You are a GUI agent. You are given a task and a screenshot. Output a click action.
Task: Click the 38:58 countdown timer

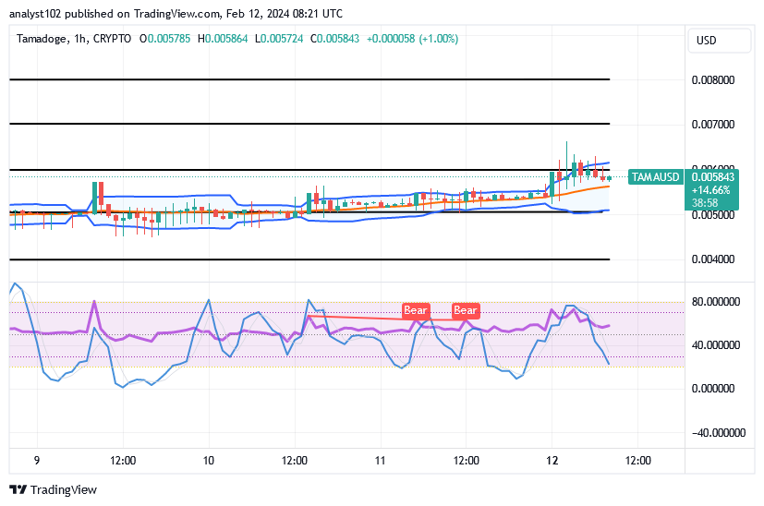[705, 203]
